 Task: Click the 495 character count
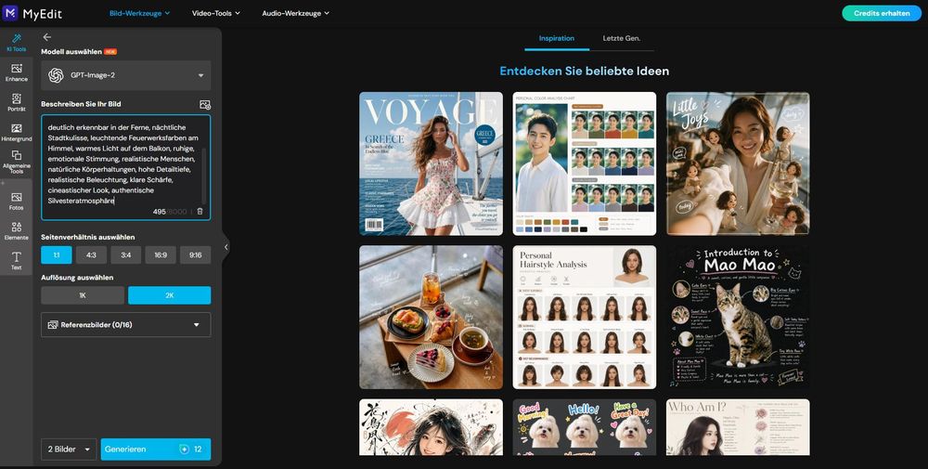click(x=160, y=212)
